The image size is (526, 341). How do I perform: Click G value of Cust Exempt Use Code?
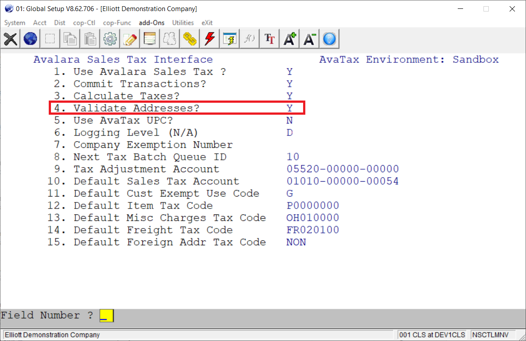(289, 194)
